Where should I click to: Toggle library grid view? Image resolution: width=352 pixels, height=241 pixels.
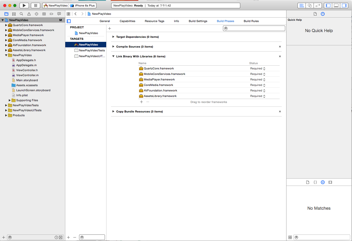click(x=290, y=237)
